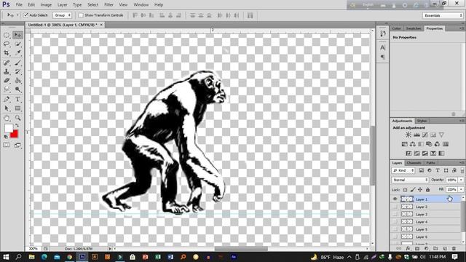Image resolution: width=466 pixels, height=262 pixels.
Task: Select the Rectangle shape tool
Action: pyautogui.click(x=17, y=108)
